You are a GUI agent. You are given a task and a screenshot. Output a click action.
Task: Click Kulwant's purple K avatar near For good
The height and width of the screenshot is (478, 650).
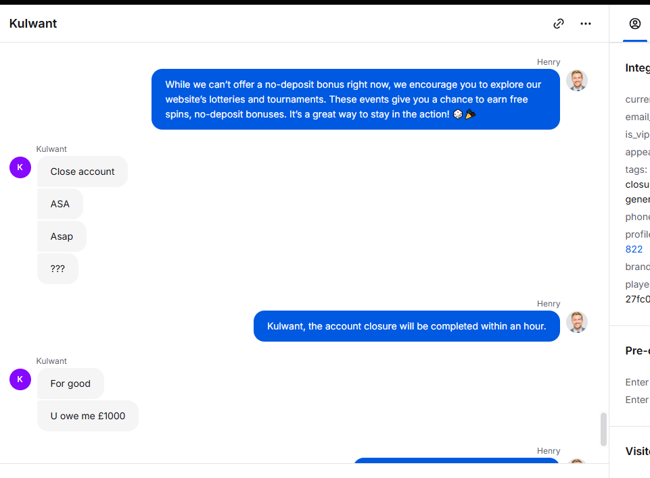click(x=20, y=379)
